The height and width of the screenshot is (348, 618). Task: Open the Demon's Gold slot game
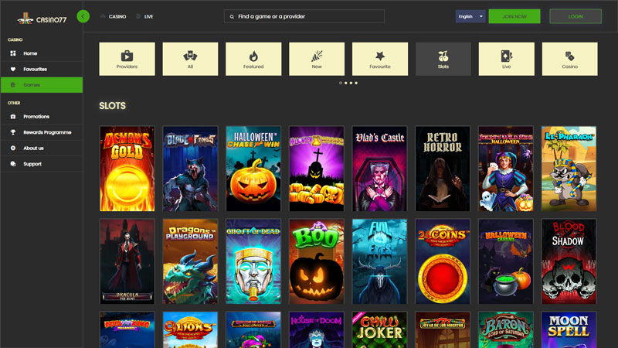127,169
